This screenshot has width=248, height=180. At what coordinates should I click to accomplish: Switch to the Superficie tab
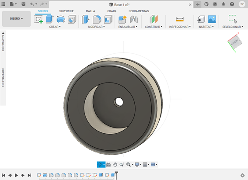[66, 11]
